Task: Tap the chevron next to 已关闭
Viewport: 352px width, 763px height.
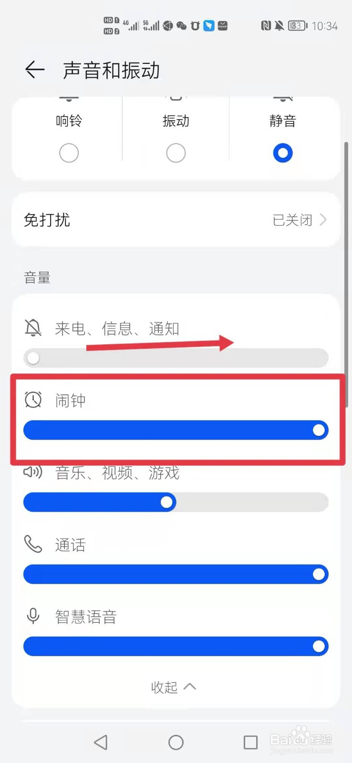Action: [323, 219]
